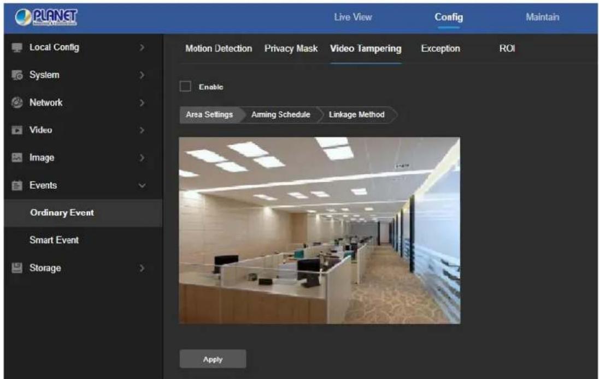Expand the Network menu chevron
The image size is (599, 379).
click(142, 103)
